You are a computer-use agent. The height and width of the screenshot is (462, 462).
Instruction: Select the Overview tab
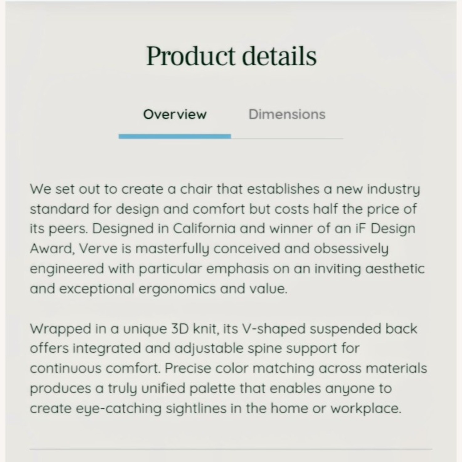point(175,115)
